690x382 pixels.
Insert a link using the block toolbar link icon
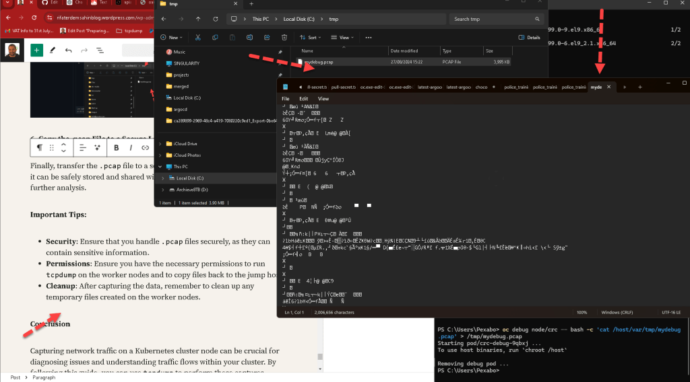click(146, 148)
